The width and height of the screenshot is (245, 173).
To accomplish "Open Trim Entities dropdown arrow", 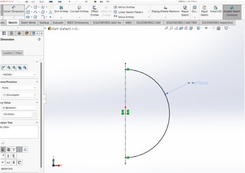I will point(61,17).
